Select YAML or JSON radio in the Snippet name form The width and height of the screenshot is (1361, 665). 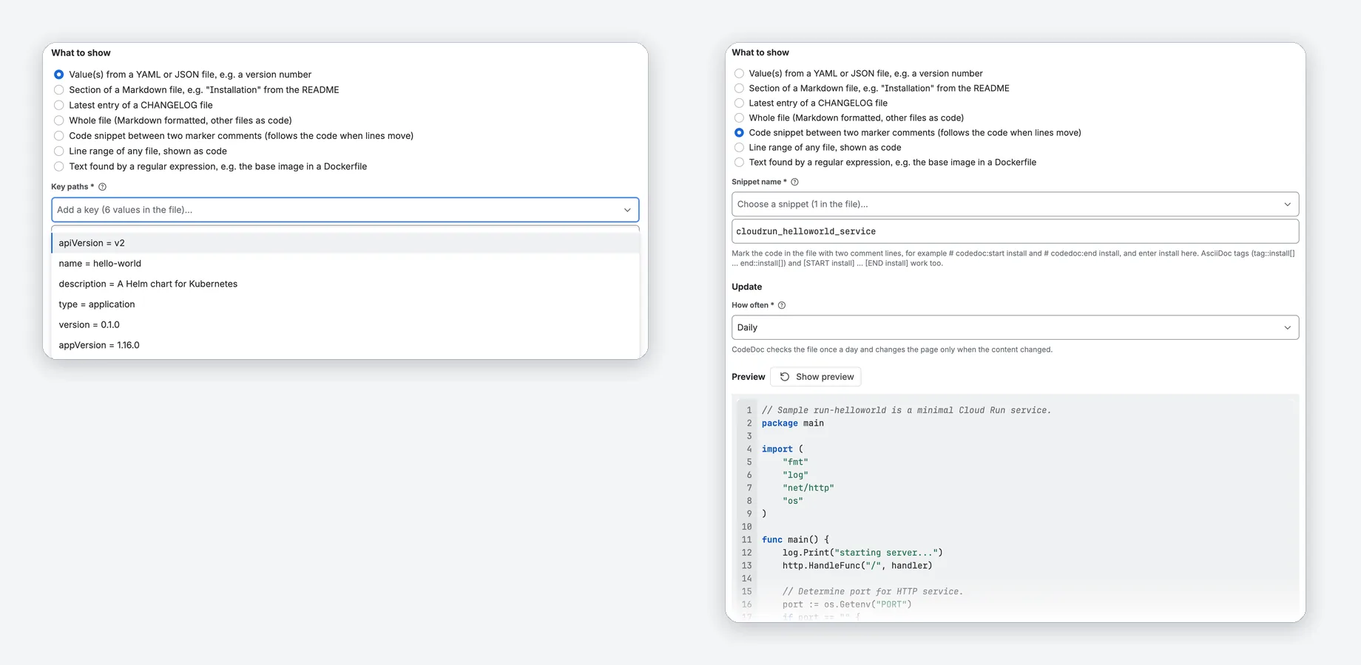click(x=739, y=74)
